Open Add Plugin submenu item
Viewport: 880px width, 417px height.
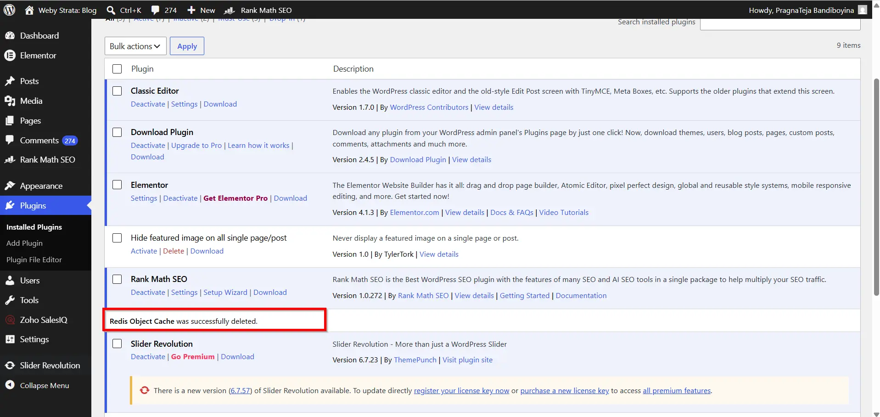(x=24, y=243)
